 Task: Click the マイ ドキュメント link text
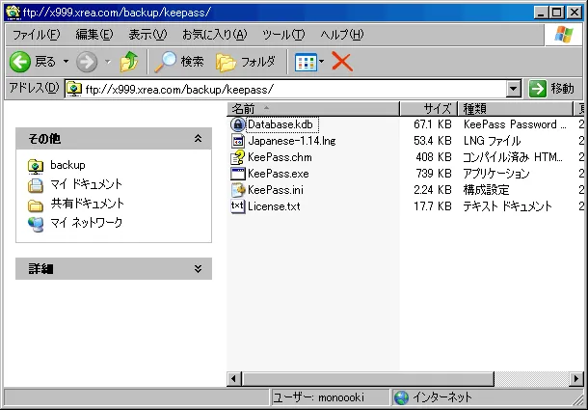tap(86, 184)
